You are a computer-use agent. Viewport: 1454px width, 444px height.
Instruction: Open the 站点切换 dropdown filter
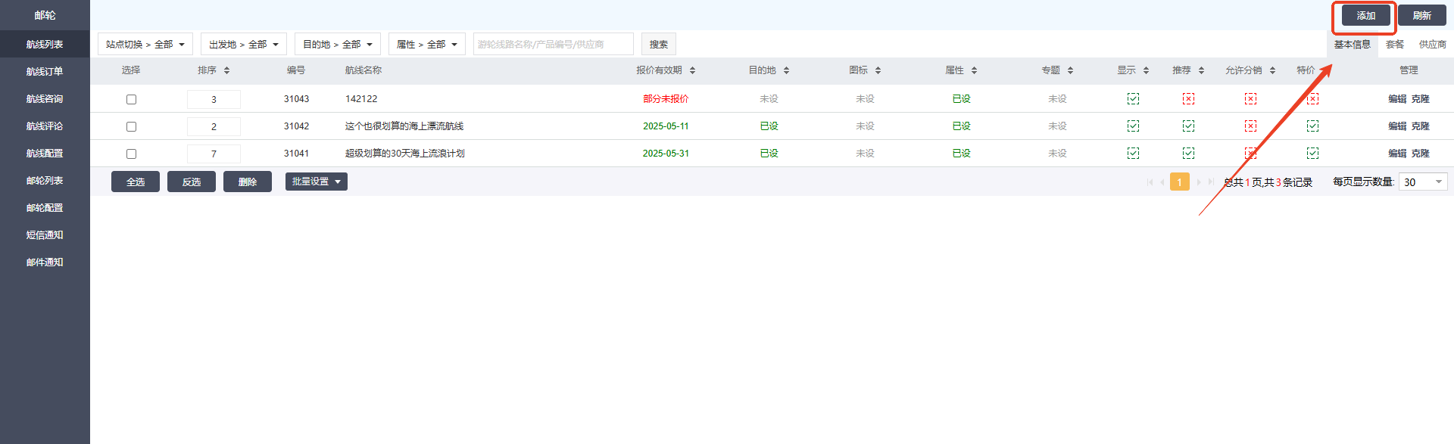tap(145, 45)
